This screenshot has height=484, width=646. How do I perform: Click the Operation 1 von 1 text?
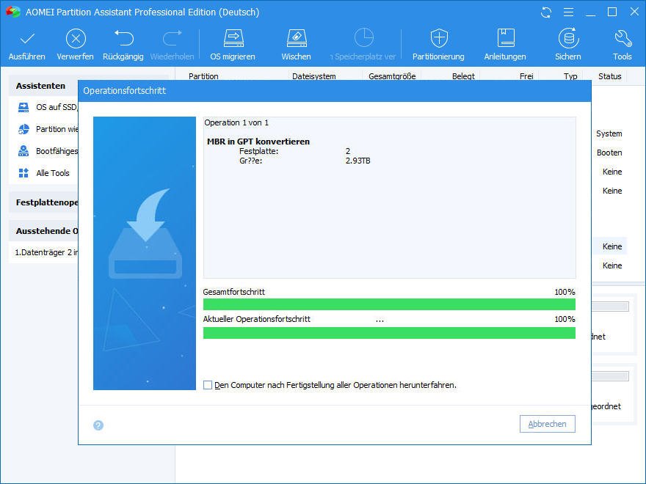point(236,122)
